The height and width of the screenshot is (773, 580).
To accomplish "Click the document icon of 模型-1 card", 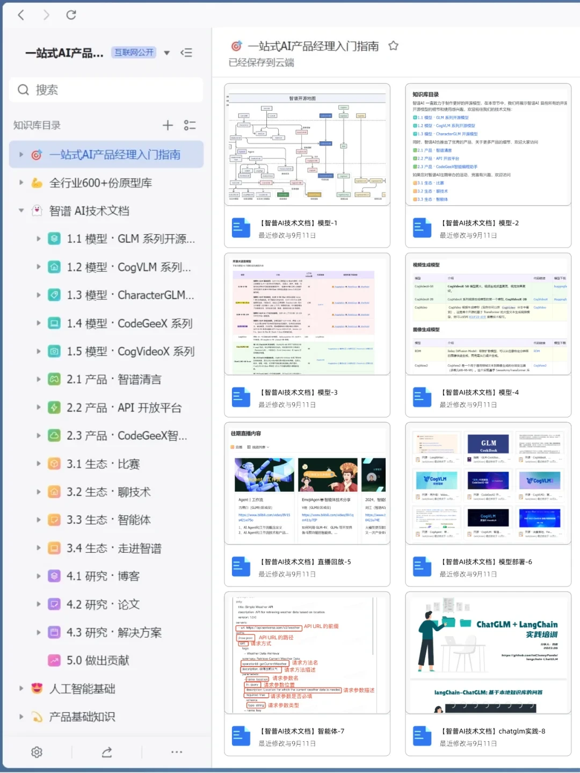I will [241, 227].
